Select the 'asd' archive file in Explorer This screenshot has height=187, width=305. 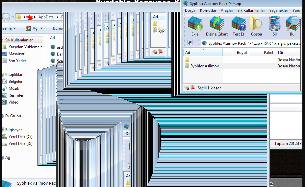pos(56,47)
